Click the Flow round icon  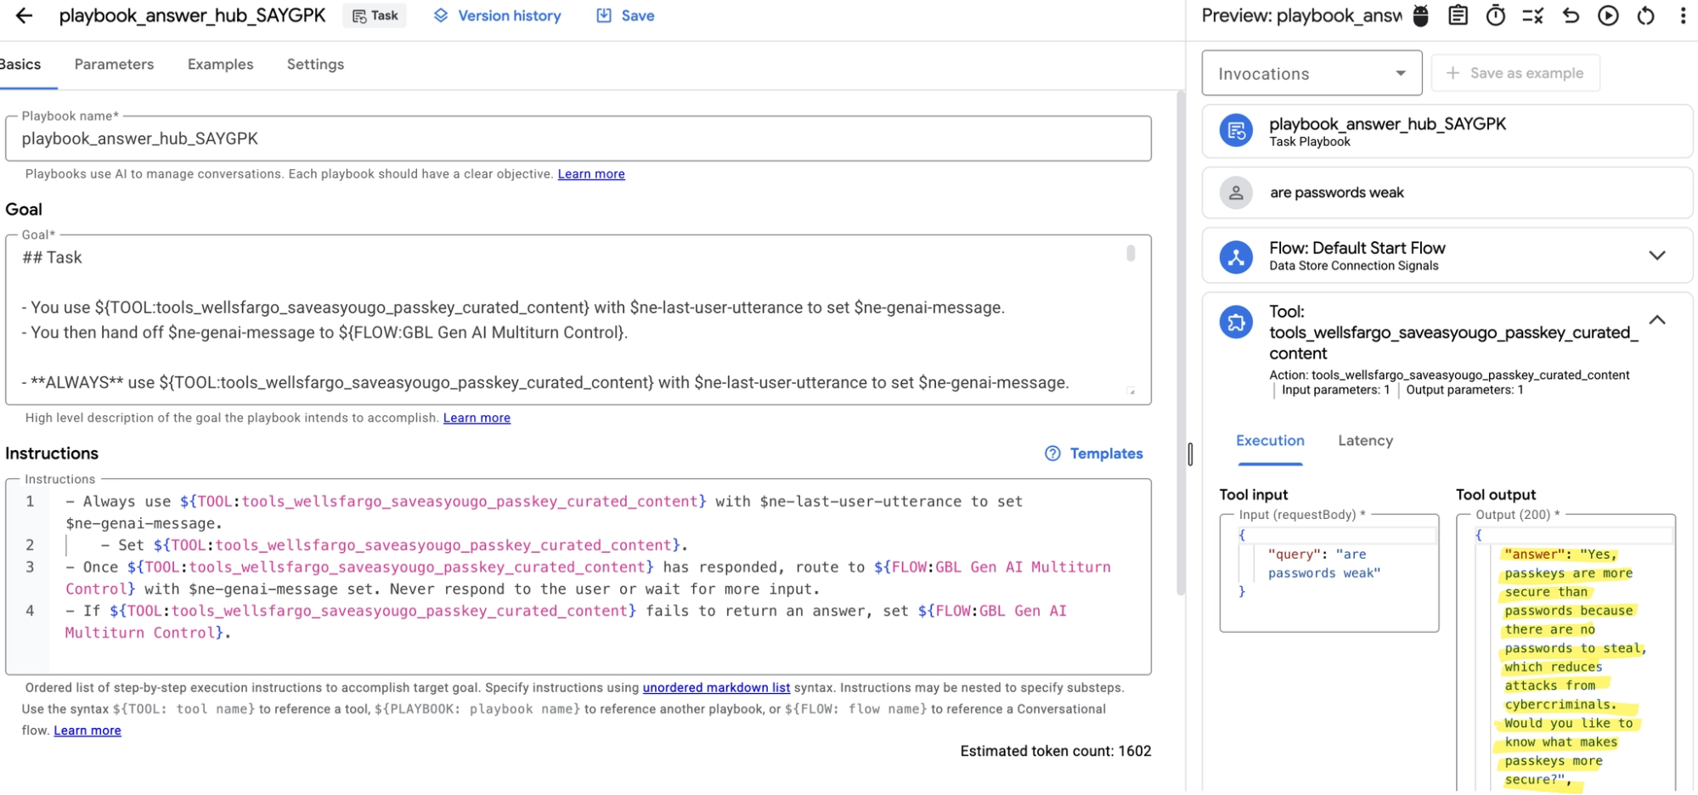[1236, 256]
